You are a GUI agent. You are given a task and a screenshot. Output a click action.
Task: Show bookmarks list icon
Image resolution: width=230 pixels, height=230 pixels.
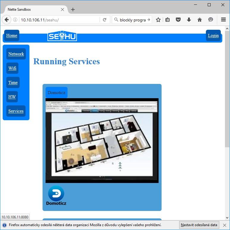coord(167,20)
